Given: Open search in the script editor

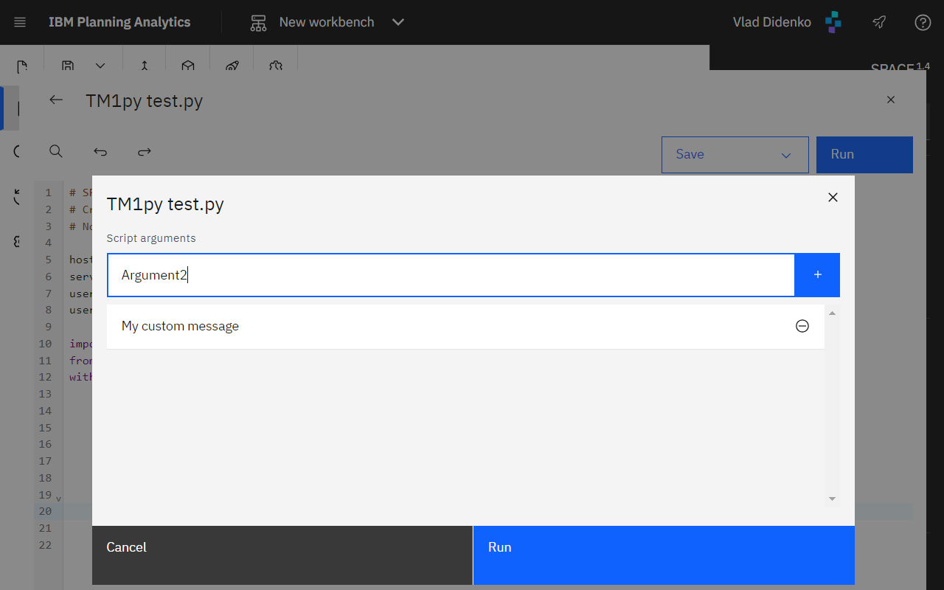Looking at the screenshot, I should click(56, 151).
